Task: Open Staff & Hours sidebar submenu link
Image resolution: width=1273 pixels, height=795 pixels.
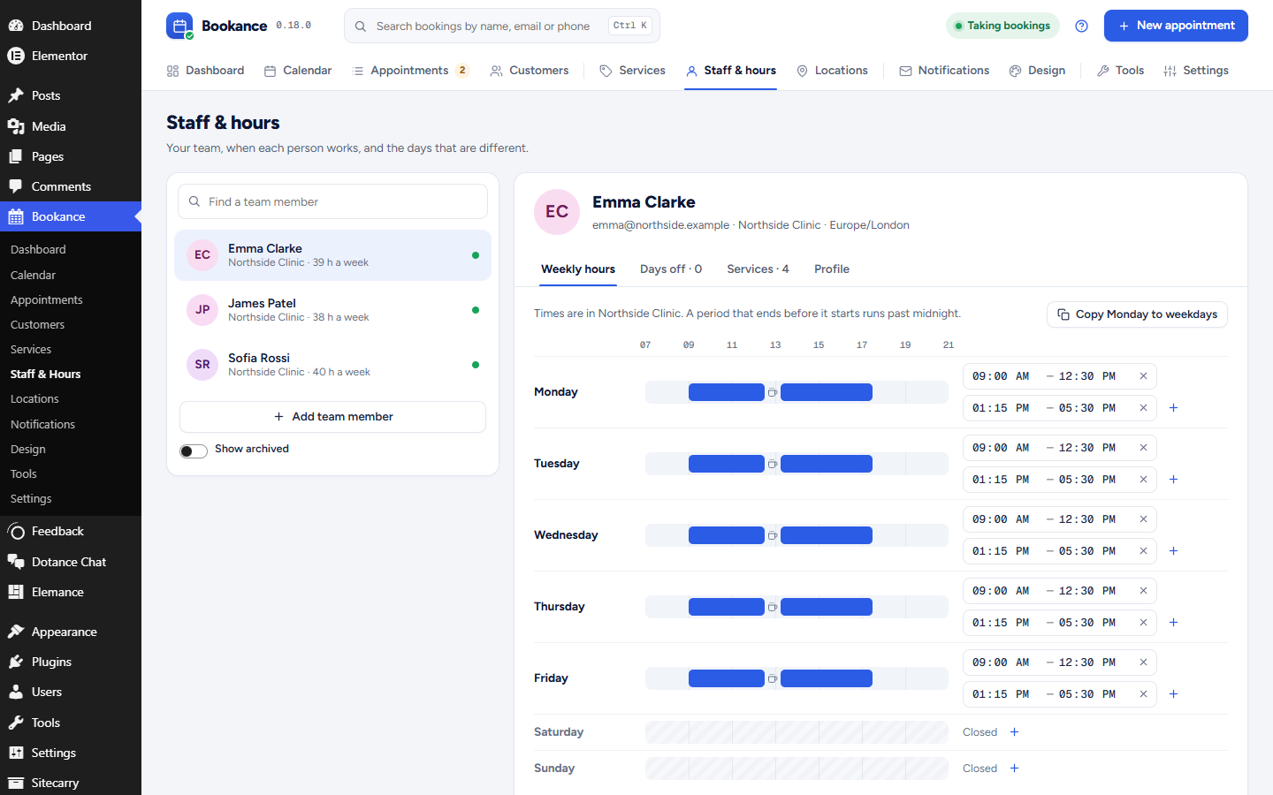Action: (x=71, y=375)
